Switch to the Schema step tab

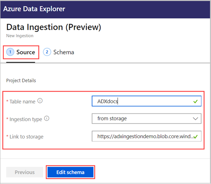pos(58,52)
